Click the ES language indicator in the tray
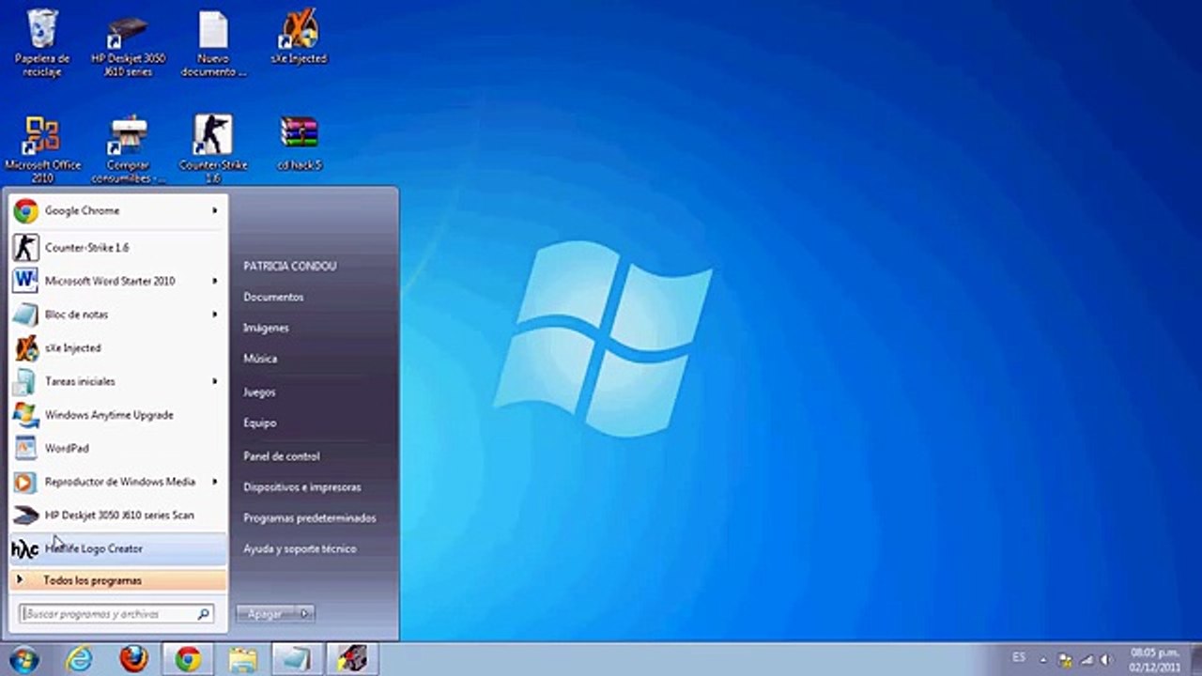The image size is (1202, 676). tap(1019, 656)
